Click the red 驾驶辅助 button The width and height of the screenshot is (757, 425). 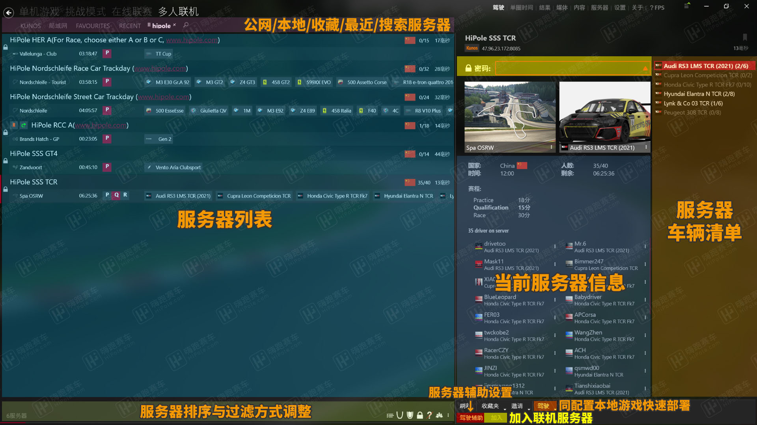[x=471, y=418]
